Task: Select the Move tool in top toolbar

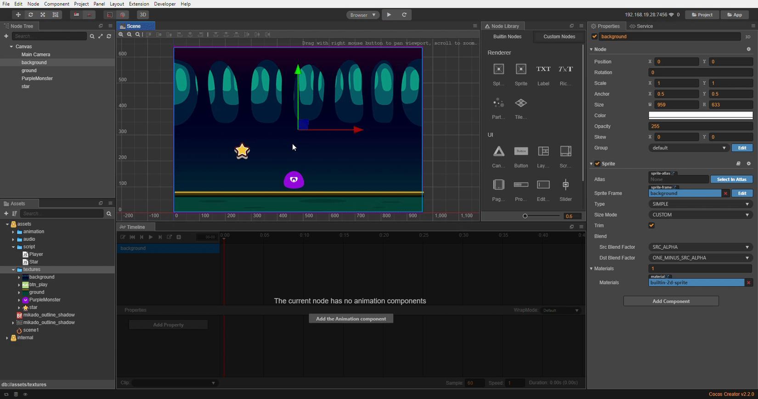Action: click(18, 15)
